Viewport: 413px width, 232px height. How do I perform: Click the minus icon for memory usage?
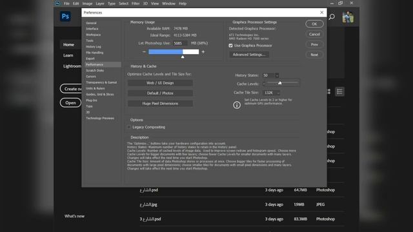pos(144,52)
